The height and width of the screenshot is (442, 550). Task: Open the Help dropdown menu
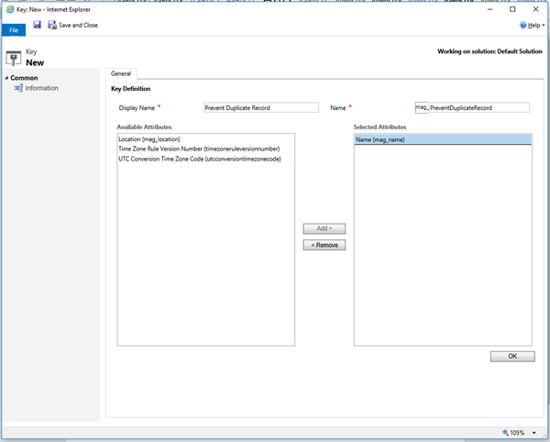530,26
